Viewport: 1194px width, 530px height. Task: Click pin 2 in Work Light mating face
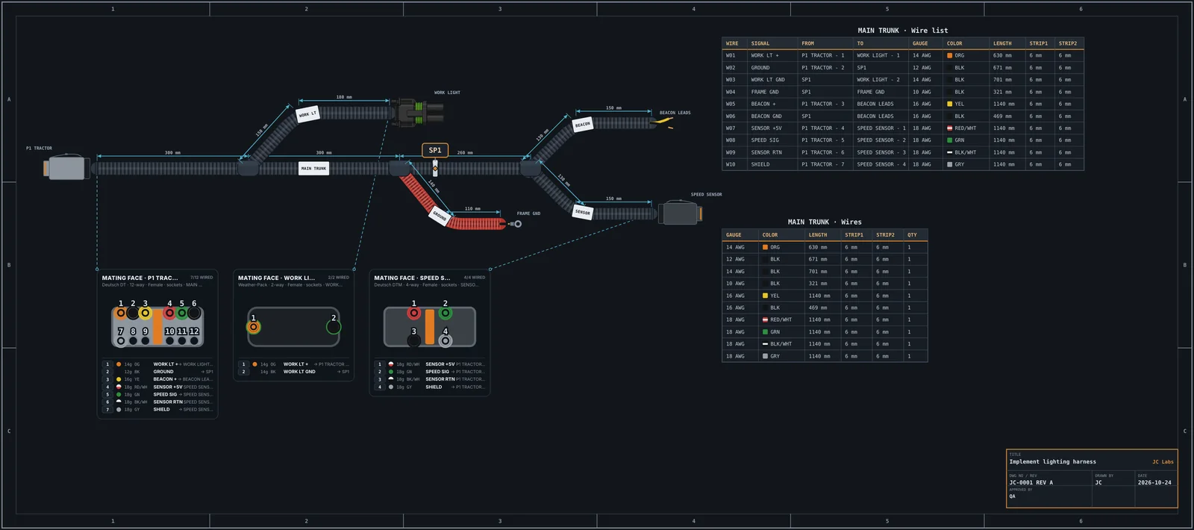334,326
